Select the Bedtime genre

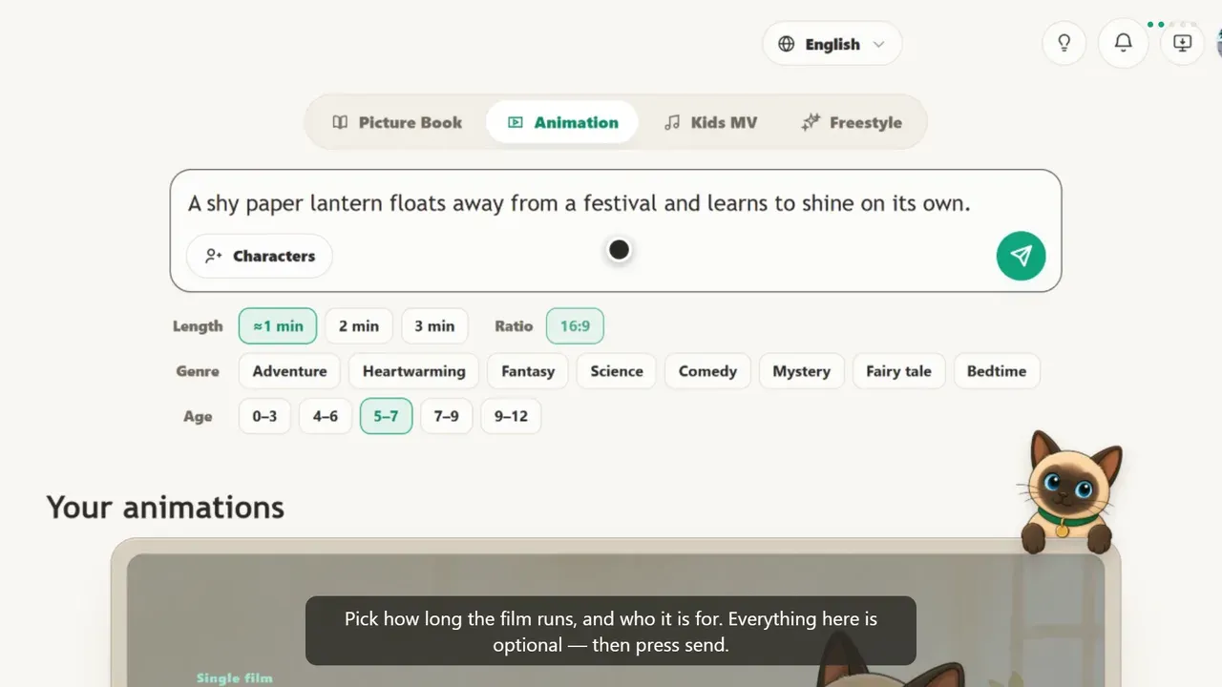coord(997,371)
